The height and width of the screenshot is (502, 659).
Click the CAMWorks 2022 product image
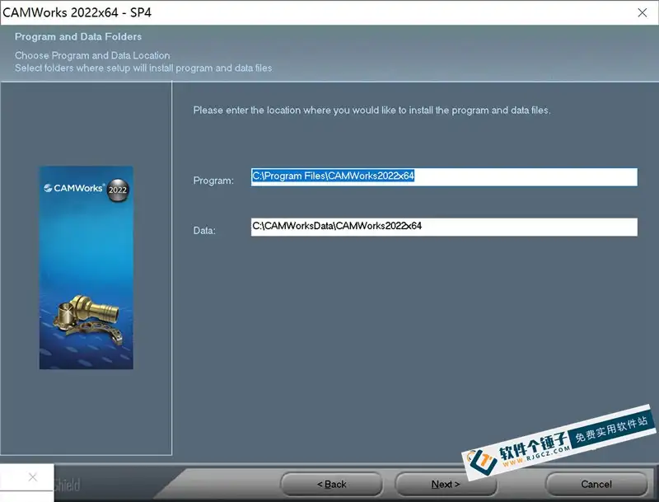pos(86,268)
